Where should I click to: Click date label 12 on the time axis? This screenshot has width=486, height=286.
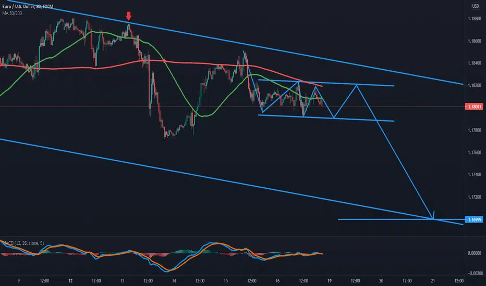(x=70, y=281)
